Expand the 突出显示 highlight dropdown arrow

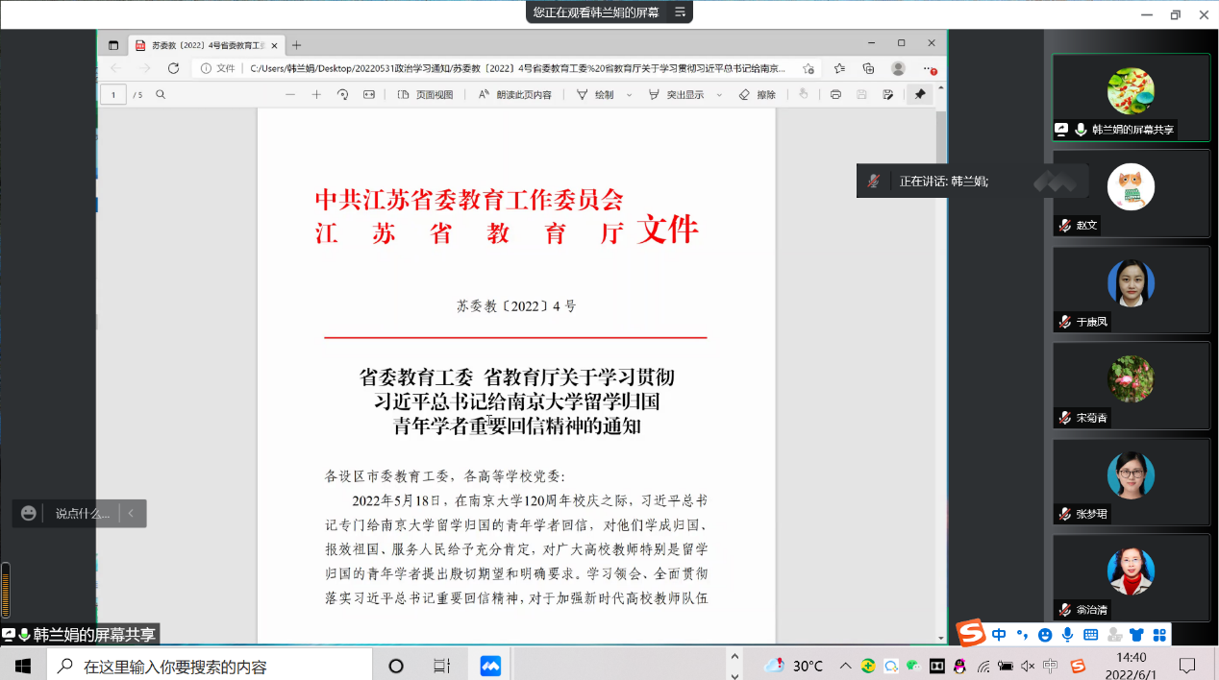pos(720,95)
